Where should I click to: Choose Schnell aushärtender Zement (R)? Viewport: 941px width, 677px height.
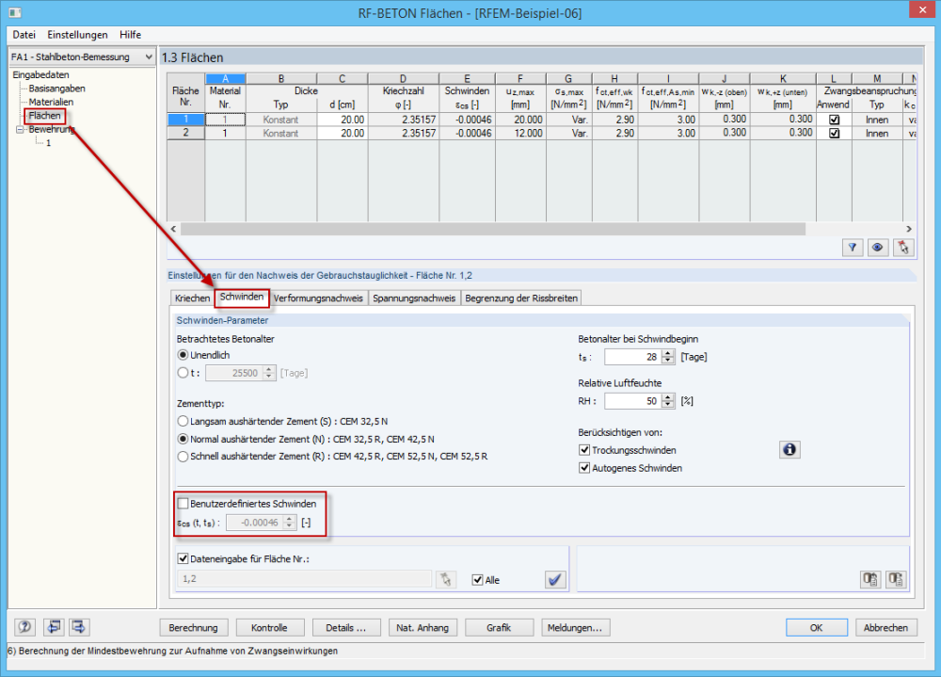tap(183, 457)
